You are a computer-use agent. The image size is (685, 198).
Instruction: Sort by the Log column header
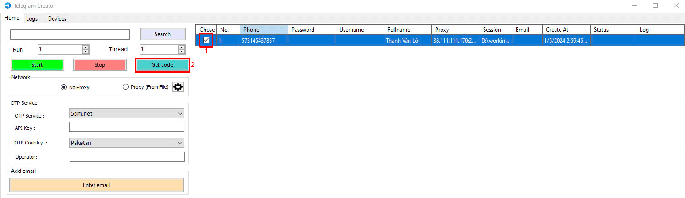click(660, 30)
